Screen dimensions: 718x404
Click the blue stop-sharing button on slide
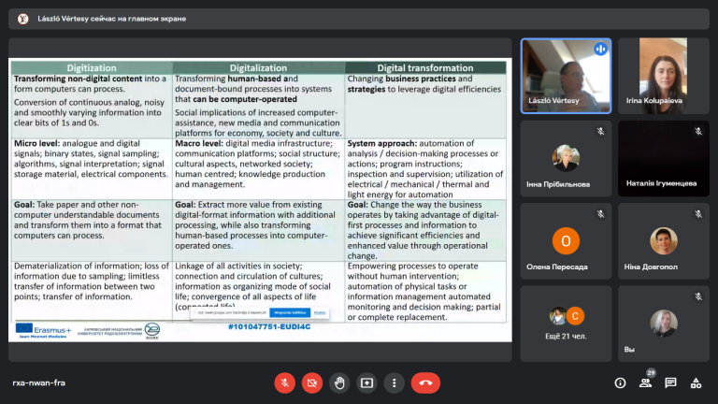point(290,312)
